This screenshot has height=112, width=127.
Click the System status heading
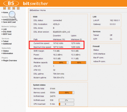click(39, 85)
